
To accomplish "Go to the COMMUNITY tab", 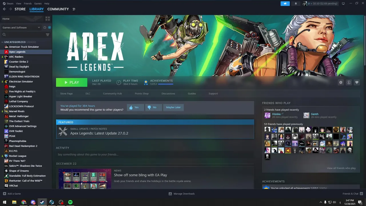I will pyautogui.click(x=58, y=9).
